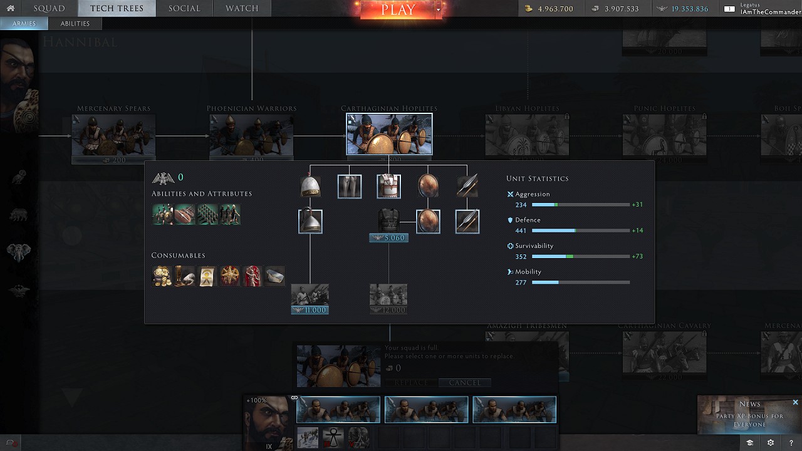Select the horn consumable icon
Screen dimensions: 802x451
[x=185, y=276]
